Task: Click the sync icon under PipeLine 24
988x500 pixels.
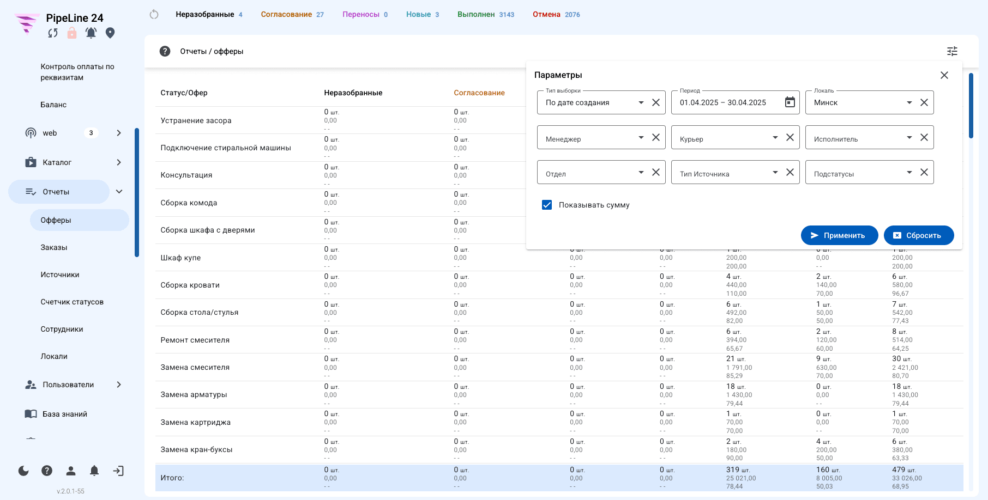Action: [53, 33]
